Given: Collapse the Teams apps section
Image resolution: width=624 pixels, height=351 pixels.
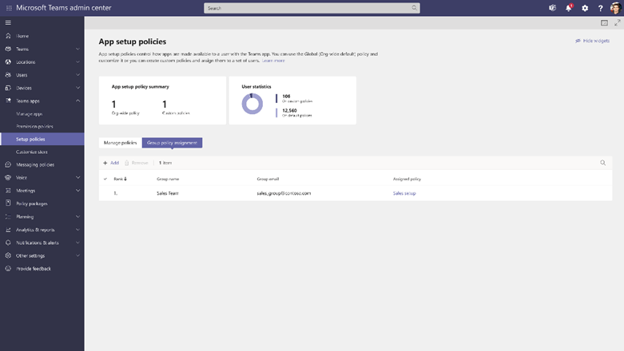Looking at the screenshot, I should pos(78,101).
